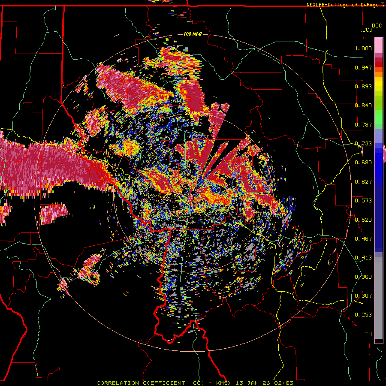
Task: Click the [CC] legend unit label
Action: [366, 30]
